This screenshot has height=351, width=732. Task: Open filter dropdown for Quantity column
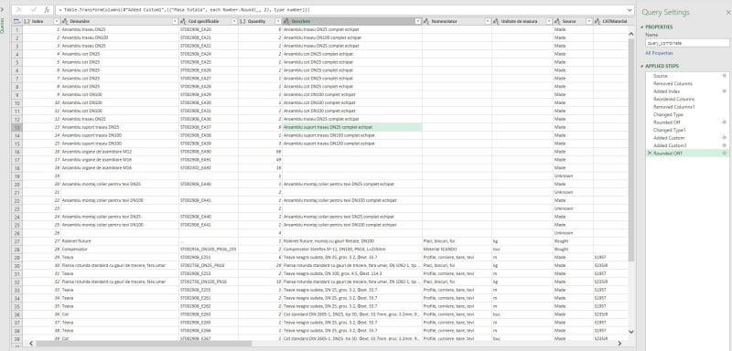pyautogui.click(x=278, y=21)
